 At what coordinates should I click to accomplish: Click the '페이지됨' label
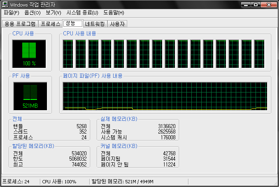point(111,159)
